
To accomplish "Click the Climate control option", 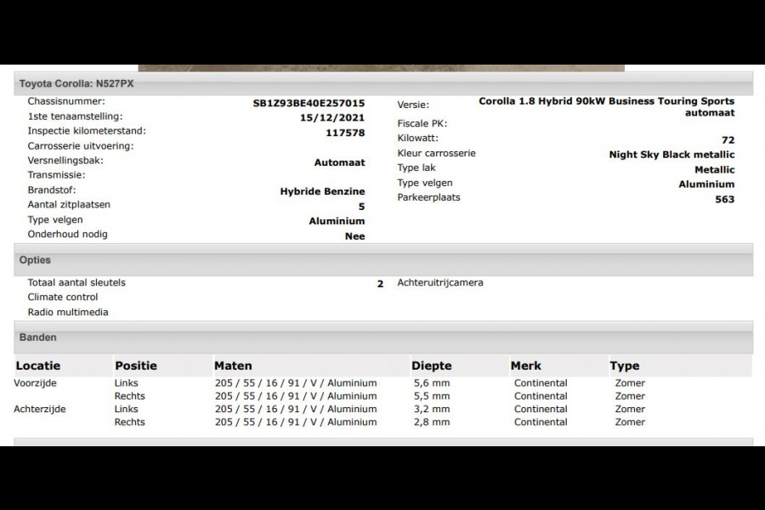I will click(x=62, y=297).
